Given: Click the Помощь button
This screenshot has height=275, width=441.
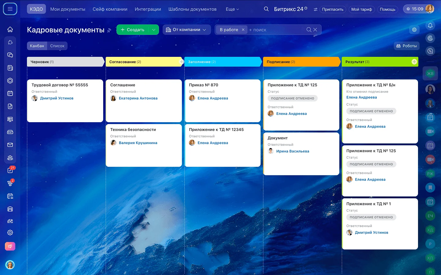Looking at the screenshot, I should pos(388,9).
